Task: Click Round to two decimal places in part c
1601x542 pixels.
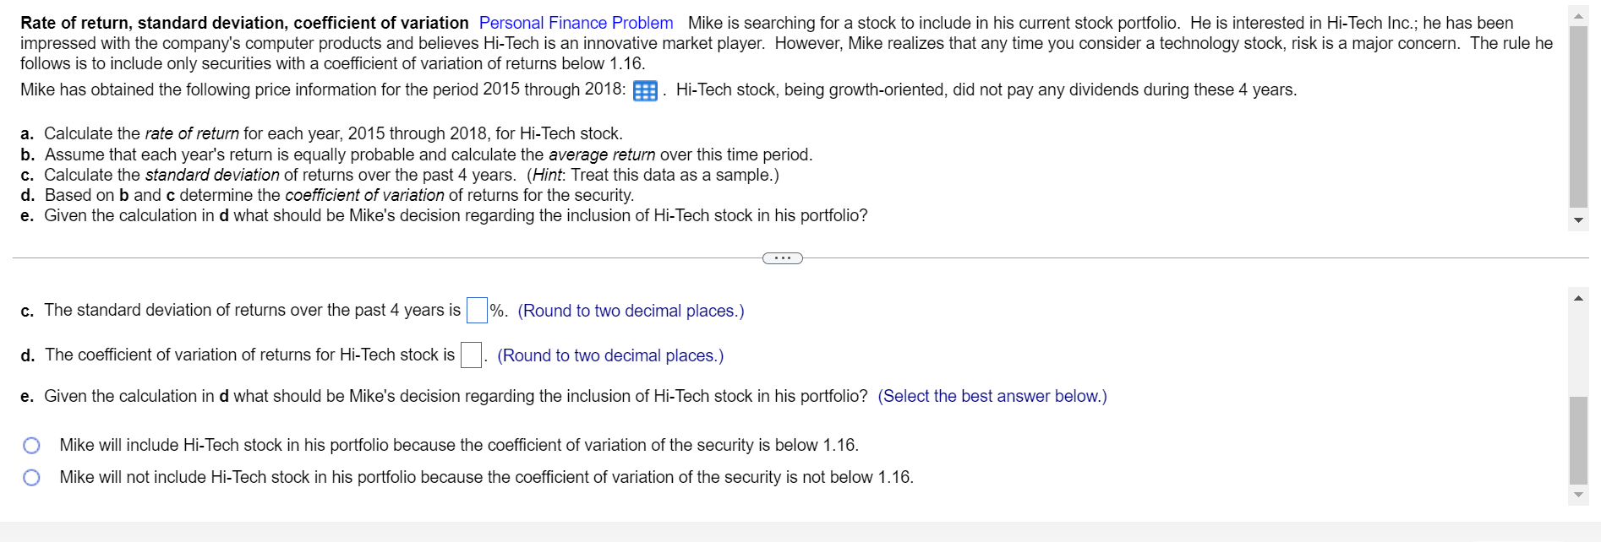Action: 630,311
